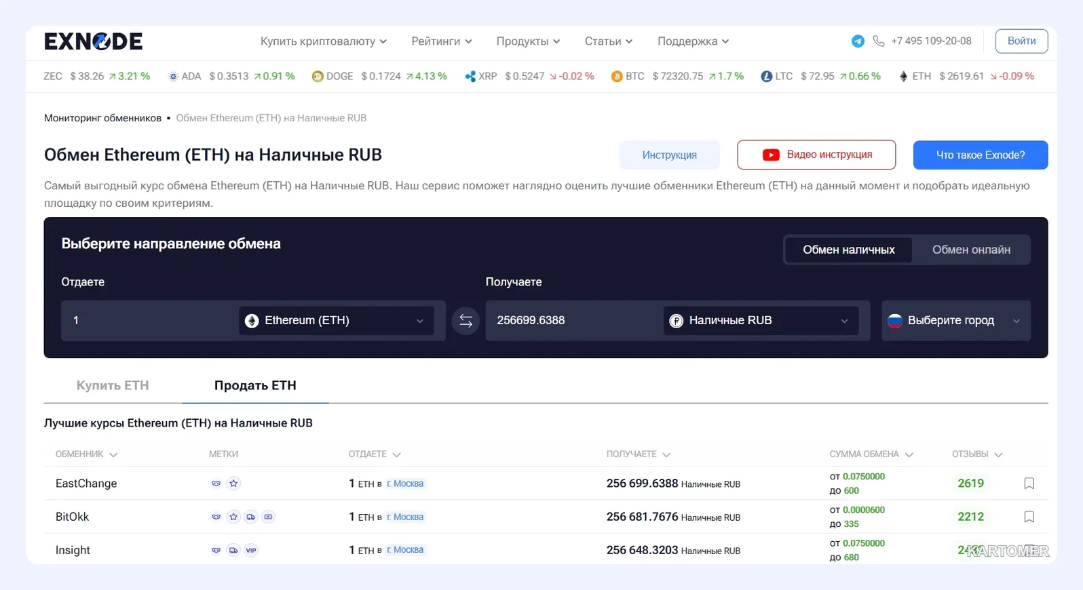Open the г. Москва link in EastChange row
The width and height of the screenshot is (1083, 590).
405,484
